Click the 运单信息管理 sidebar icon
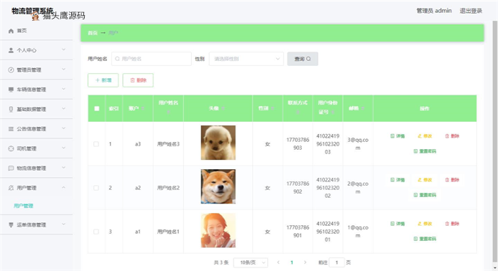This screenshot has height=271, width=498. point(11,224)
